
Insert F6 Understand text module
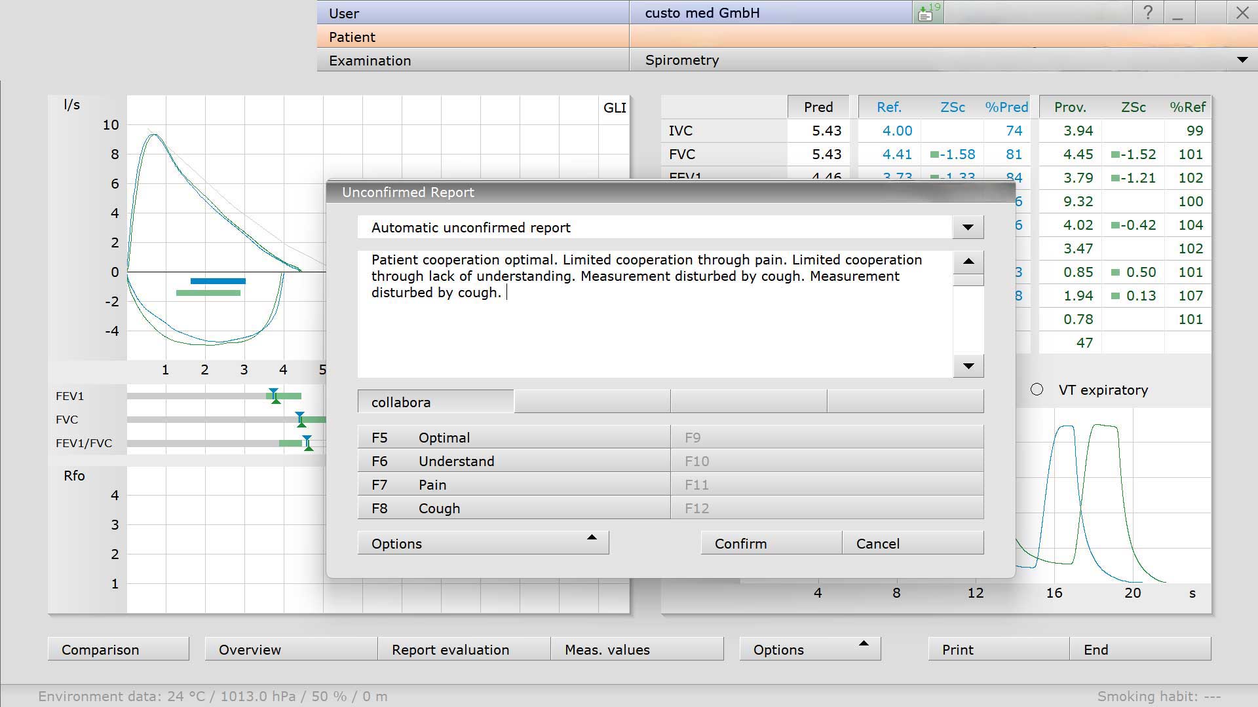point(514,461)
